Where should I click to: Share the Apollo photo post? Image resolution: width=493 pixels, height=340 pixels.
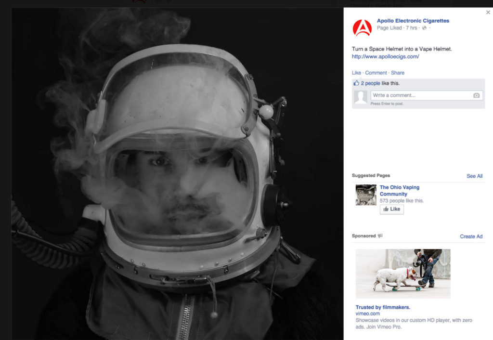397,73
